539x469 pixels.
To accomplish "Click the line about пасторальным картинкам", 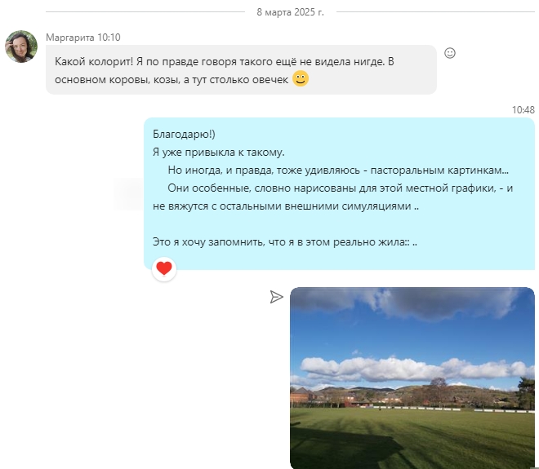I will [338, 170].
